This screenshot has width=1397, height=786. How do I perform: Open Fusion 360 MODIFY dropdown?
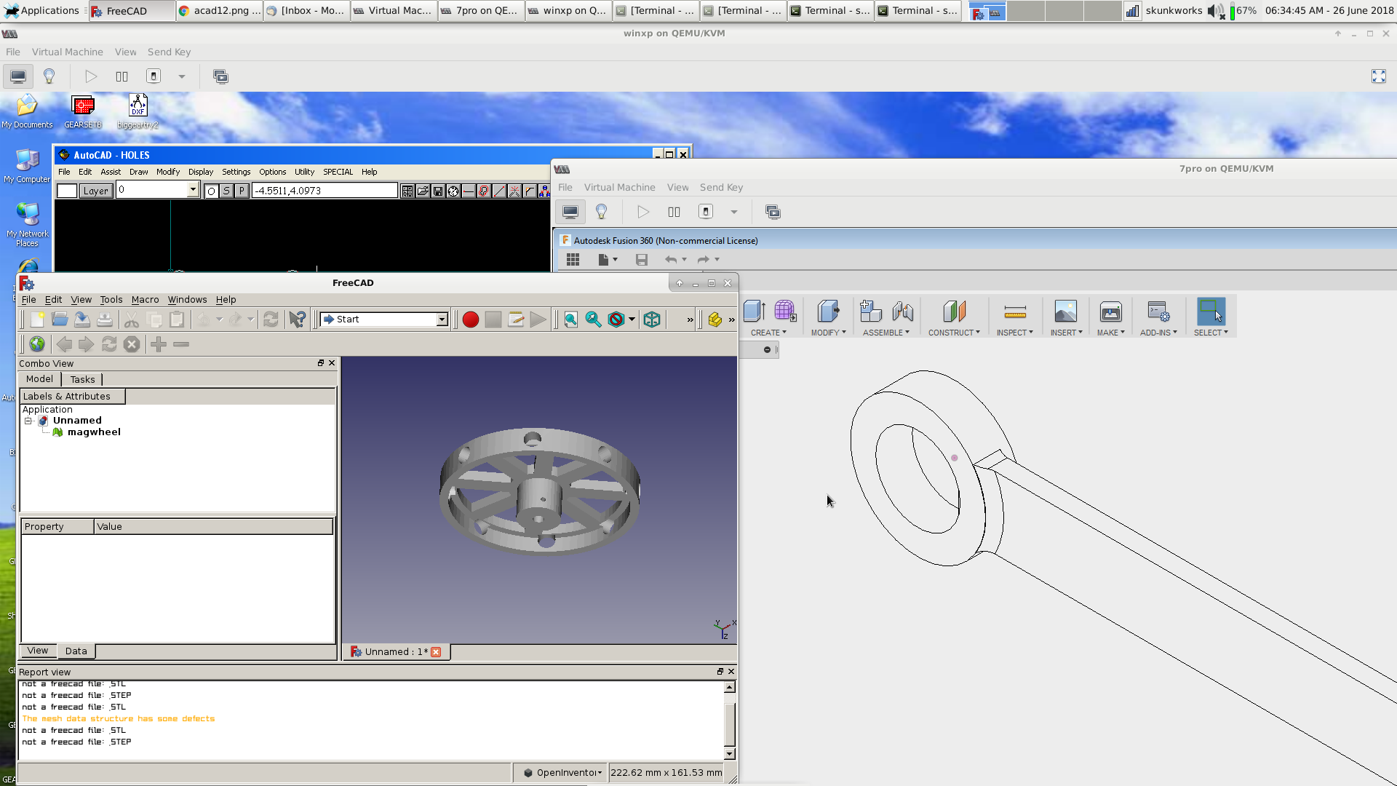click(x=829, y=333)
